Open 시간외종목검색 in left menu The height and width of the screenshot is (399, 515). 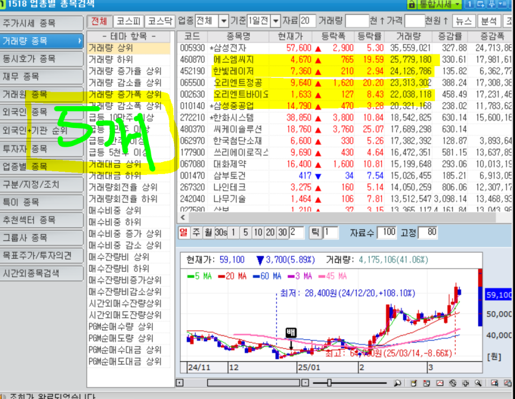[42, 274]
